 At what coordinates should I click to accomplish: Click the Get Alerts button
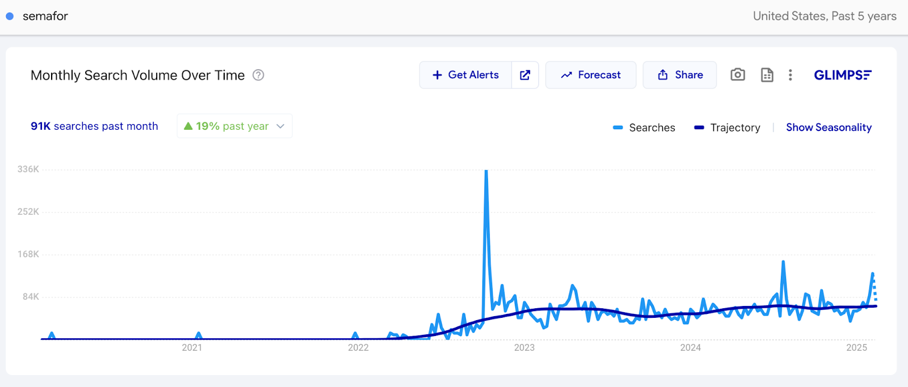click(x=465, y=75)
